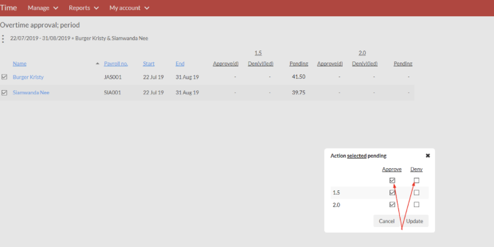Click payroll number JAS001
The image size is (494, 247).
112,77
